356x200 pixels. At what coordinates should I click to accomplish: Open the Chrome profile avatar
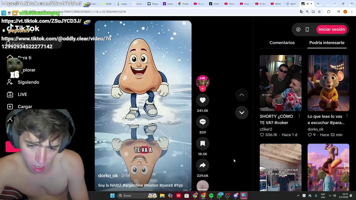tap(345, 12)
